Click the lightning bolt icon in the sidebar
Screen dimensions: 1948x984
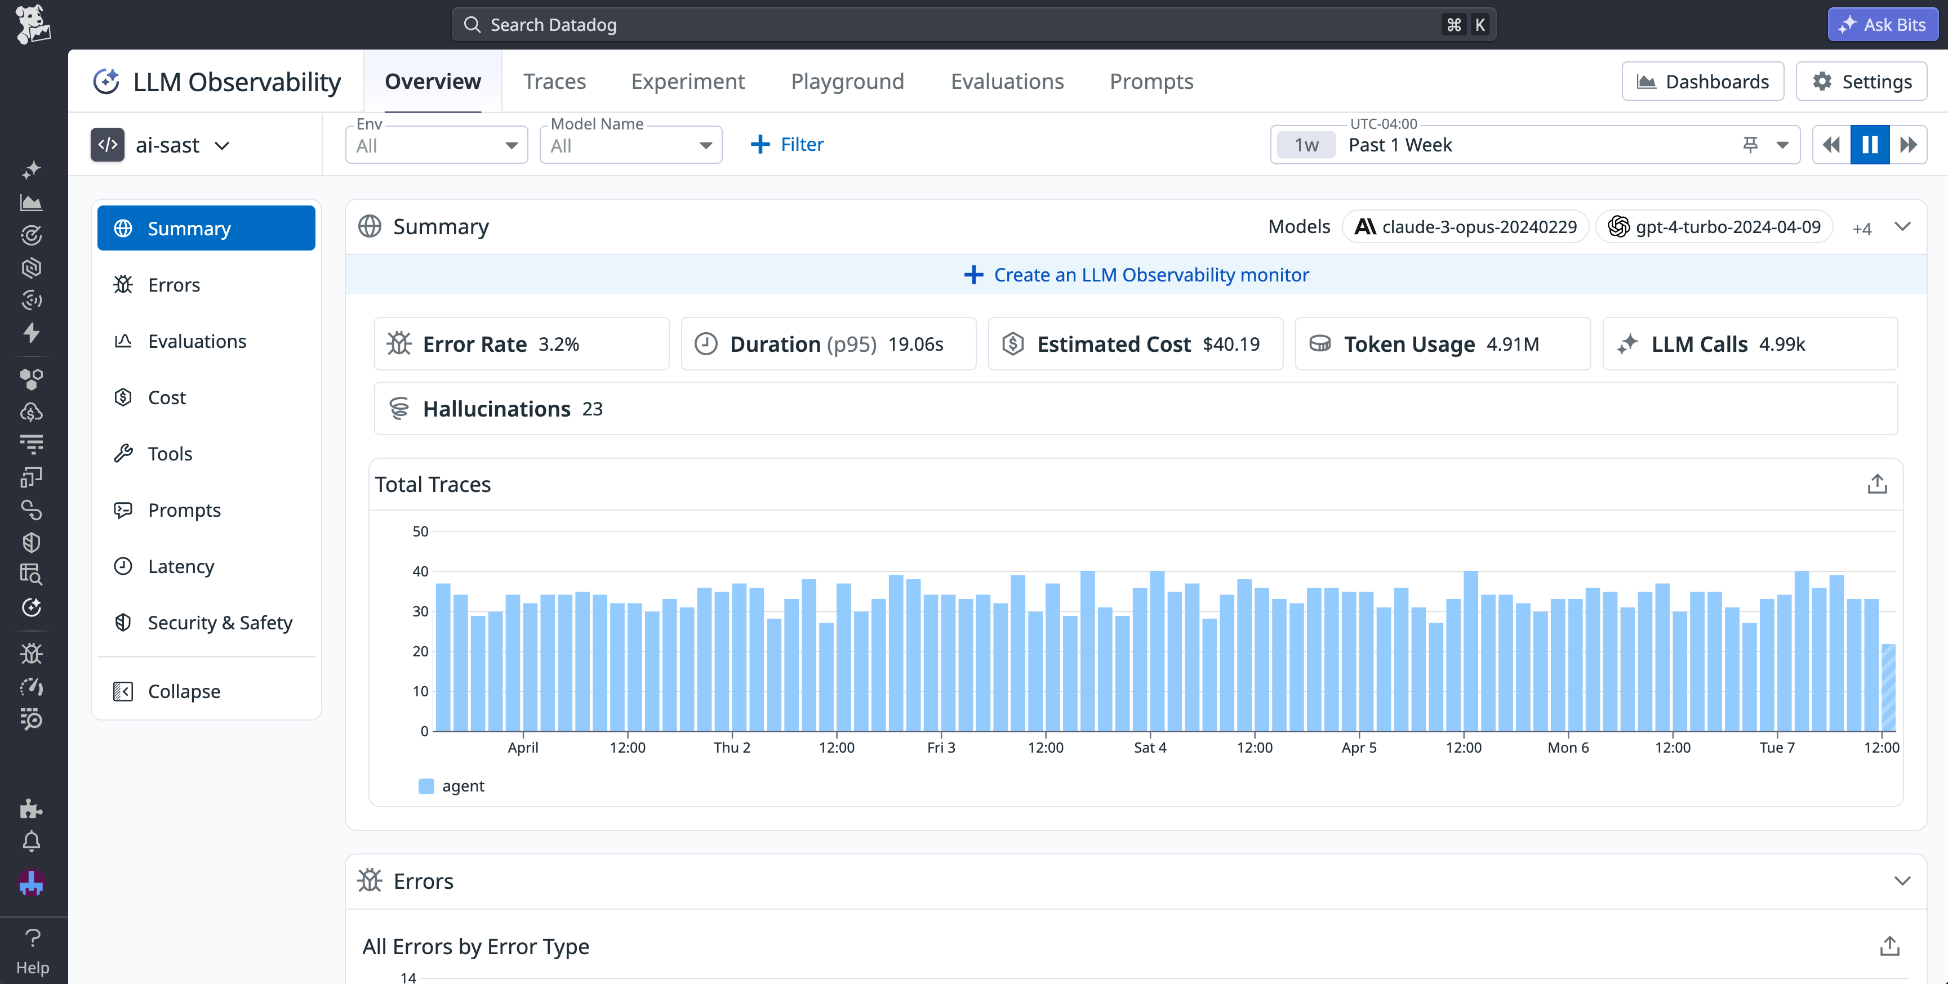click(32, 333)
